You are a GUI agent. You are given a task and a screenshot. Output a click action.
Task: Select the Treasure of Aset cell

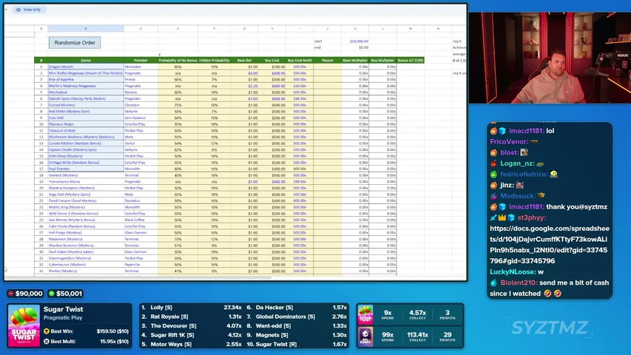pos(86,131)
